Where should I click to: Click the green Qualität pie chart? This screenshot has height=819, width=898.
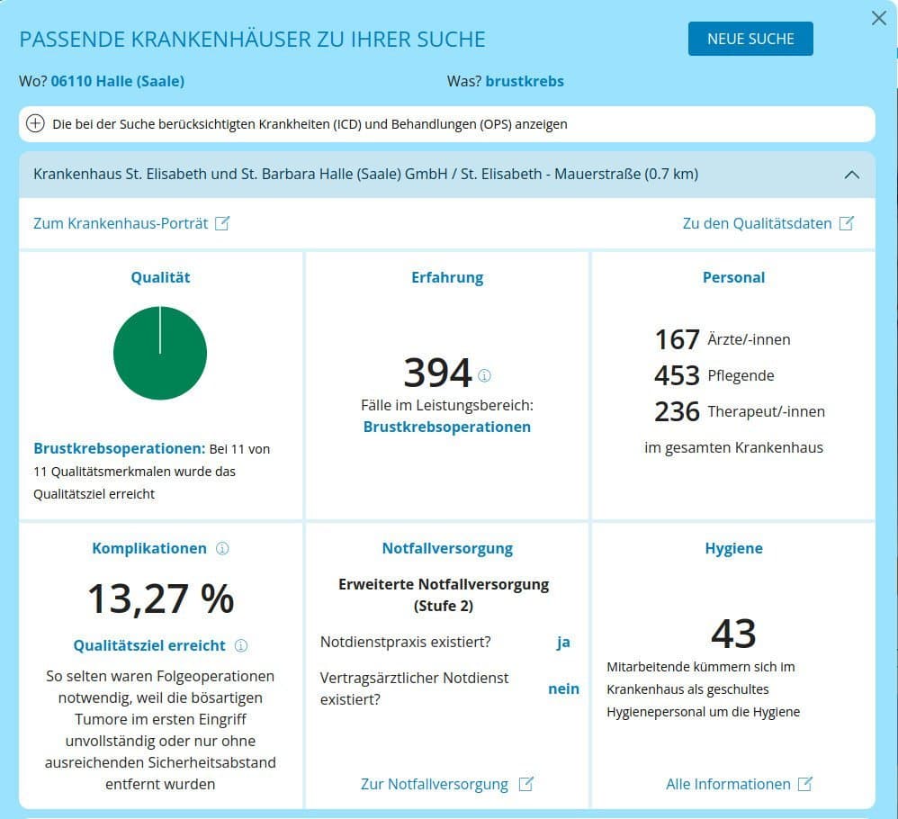coord(160,353)
